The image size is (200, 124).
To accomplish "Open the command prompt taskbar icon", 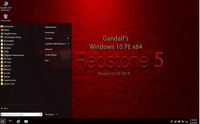I will (11, 121).
